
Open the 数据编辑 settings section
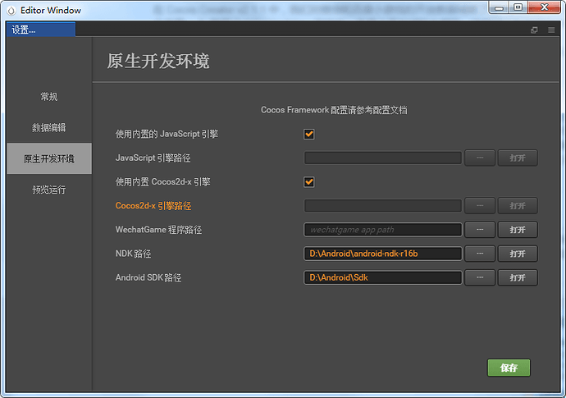click(49, 127)
